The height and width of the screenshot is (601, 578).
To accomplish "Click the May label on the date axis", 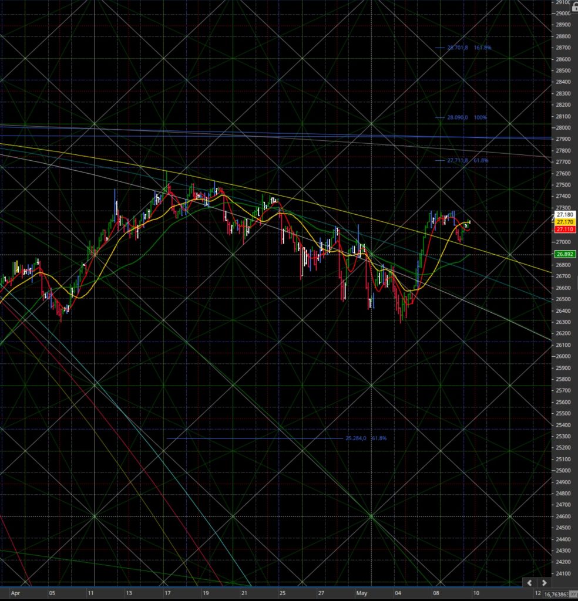I will pyautogui.click(x=361, y=593).
